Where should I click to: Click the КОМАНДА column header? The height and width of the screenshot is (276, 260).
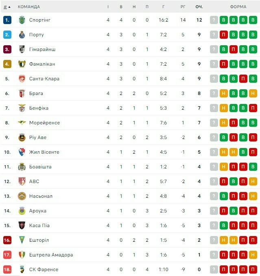click(29, 7)
